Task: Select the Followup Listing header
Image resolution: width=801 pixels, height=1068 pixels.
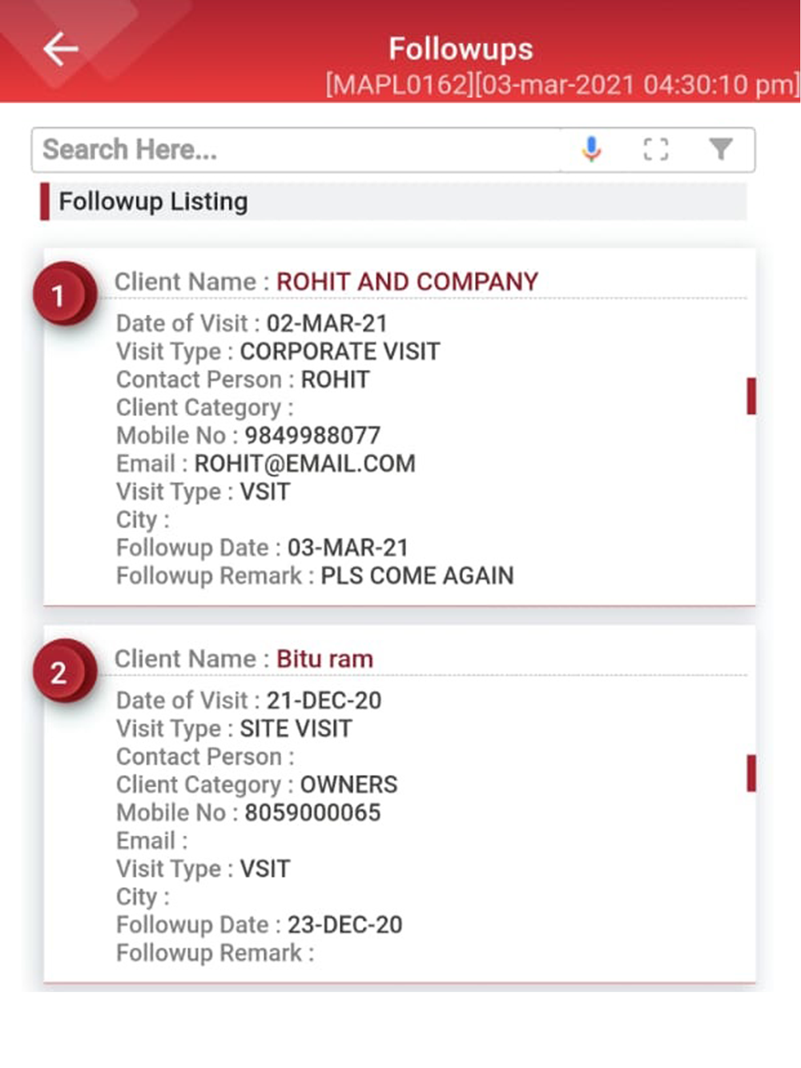Action: click(153, 202)
